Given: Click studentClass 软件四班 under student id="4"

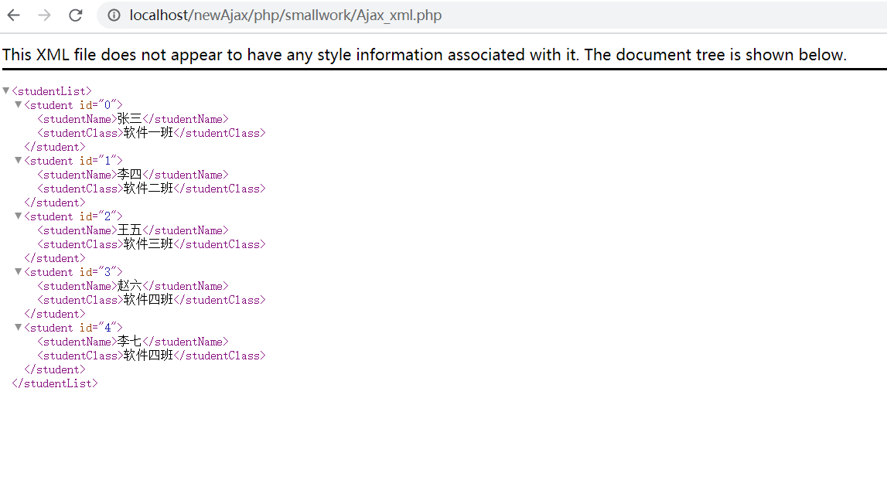Looking at the screenshot, I should 148,356.
